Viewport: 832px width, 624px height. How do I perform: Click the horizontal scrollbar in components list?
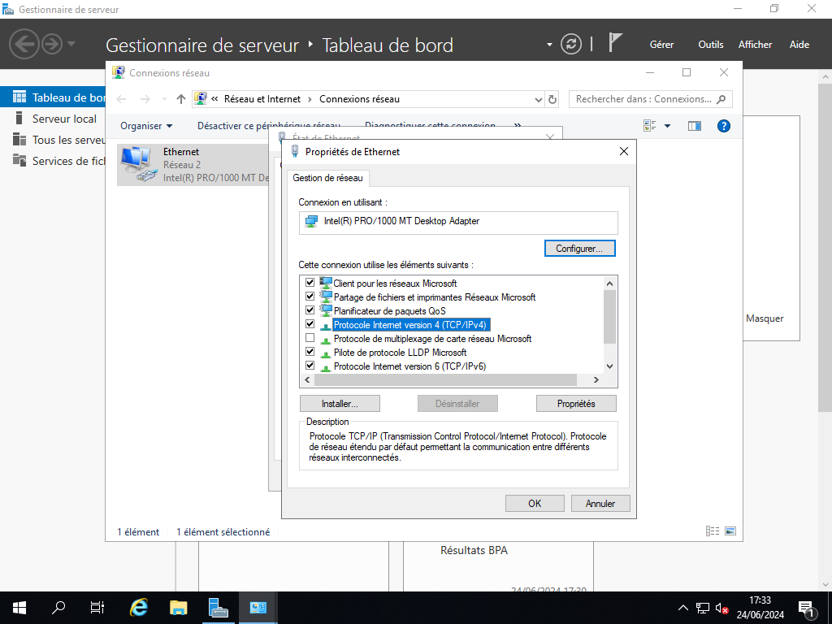click(x=444, y=380)
